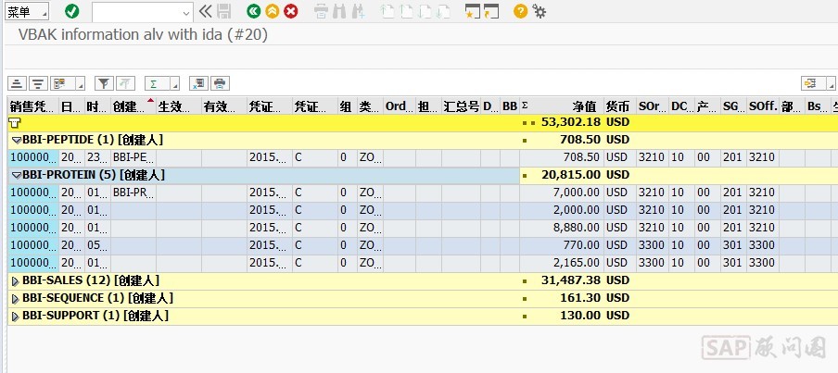Screen dimensions: 838x373
Task: Expand the BBI-SEQUENCE group
Action: pos(16,298)
